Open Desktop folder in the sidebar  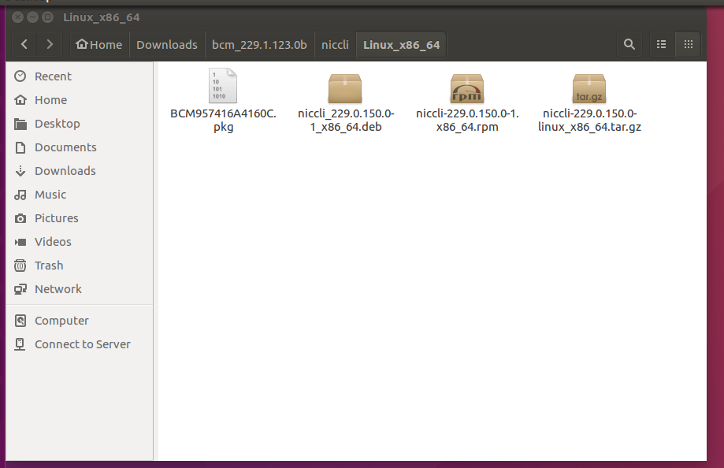pyautogui.click(x=57, y=124)
